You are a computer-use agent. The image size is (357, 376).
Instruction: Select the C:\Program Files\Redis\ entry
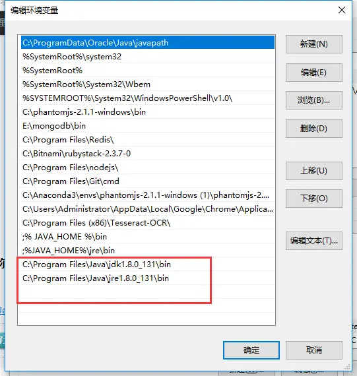[x=148, y=140]
